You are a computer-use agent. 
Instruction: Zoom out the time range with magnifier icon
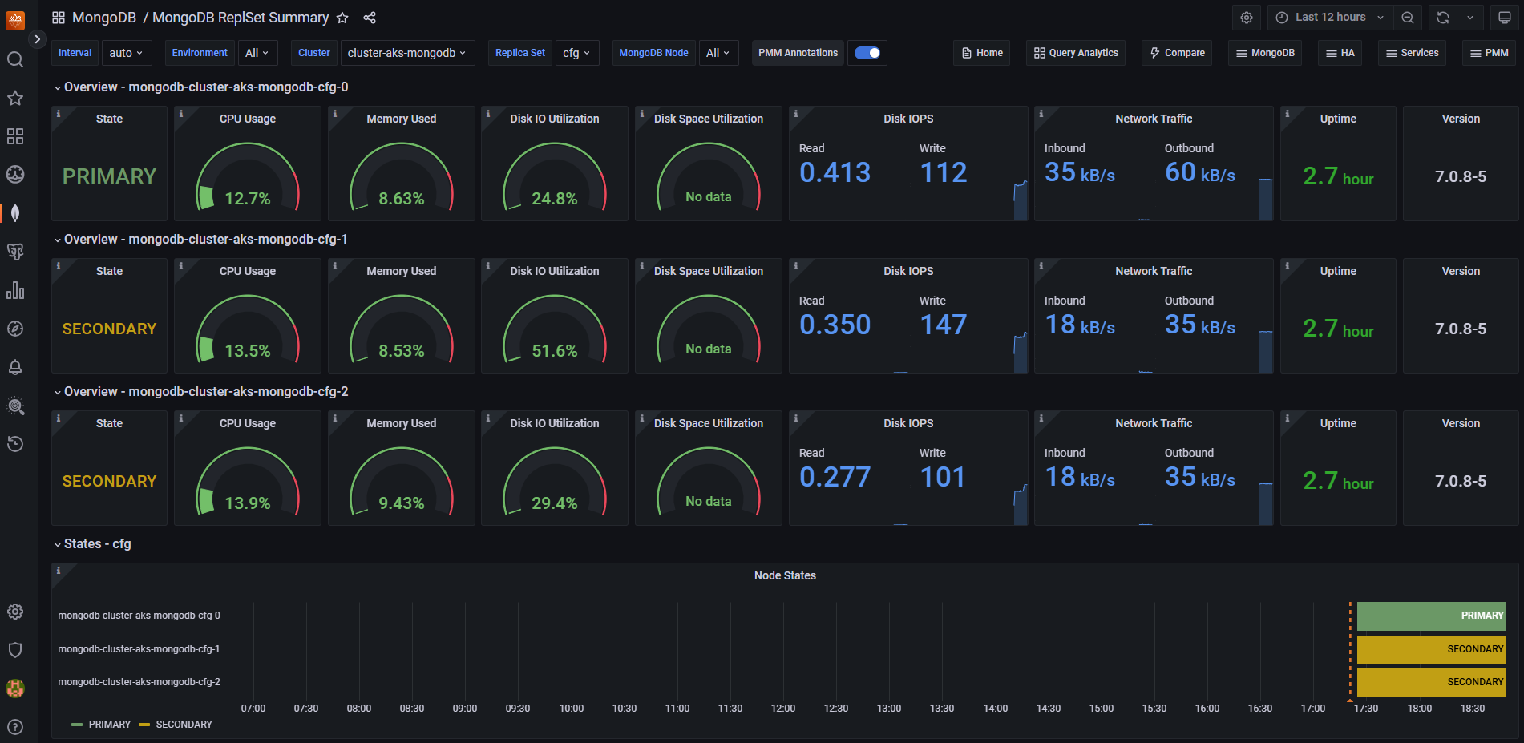click(x=1408, y=17)
